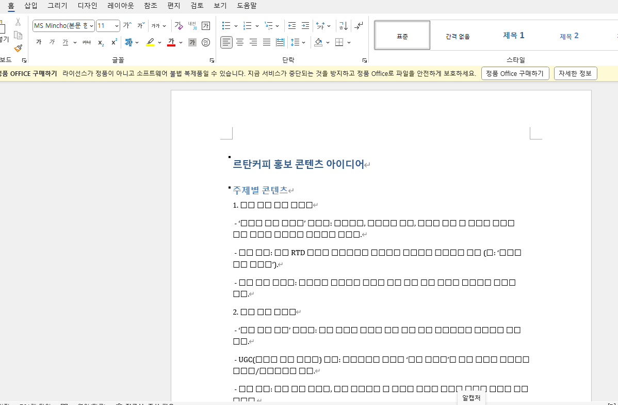The image size is (618, 405).
Task: Switch to 디자인 tab
Action: 88,6
